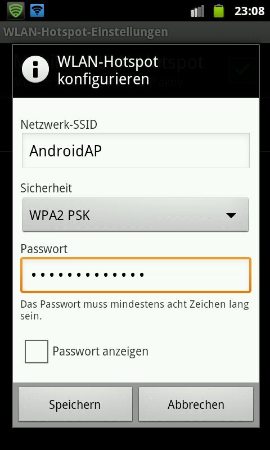Tap the signal strength bars icon
This screenshot has width=270, height=450.
pos(197,11)
